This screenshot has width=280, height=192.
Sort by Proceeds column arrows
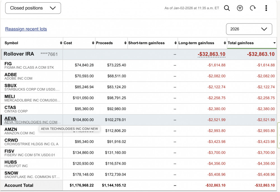[125, 43]
